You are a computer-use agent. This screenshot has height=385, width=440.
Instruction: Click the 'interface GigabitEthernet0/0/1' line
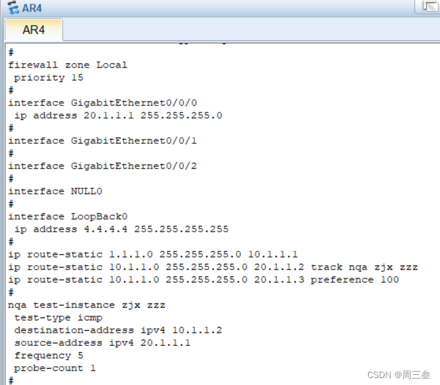pos(102,141)
